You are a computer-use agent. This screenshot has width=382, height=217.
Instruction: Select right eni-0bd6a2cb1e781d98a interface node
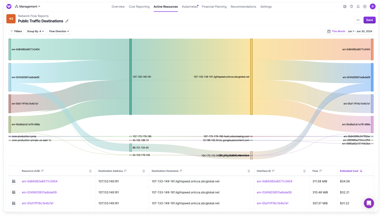372,125
